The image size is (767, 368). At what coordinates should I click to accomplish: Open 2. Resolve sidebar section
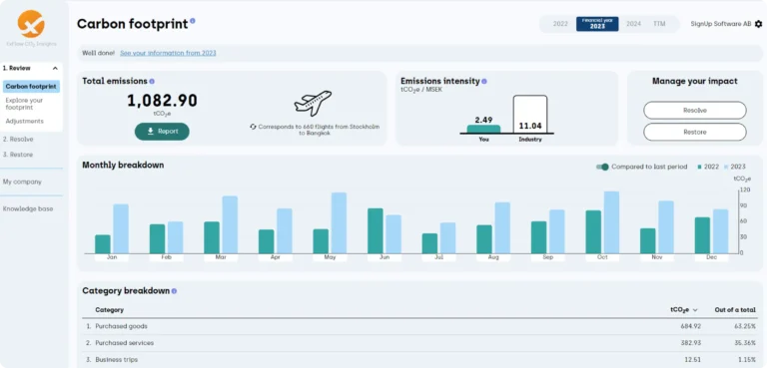click(x=18, y=140)
